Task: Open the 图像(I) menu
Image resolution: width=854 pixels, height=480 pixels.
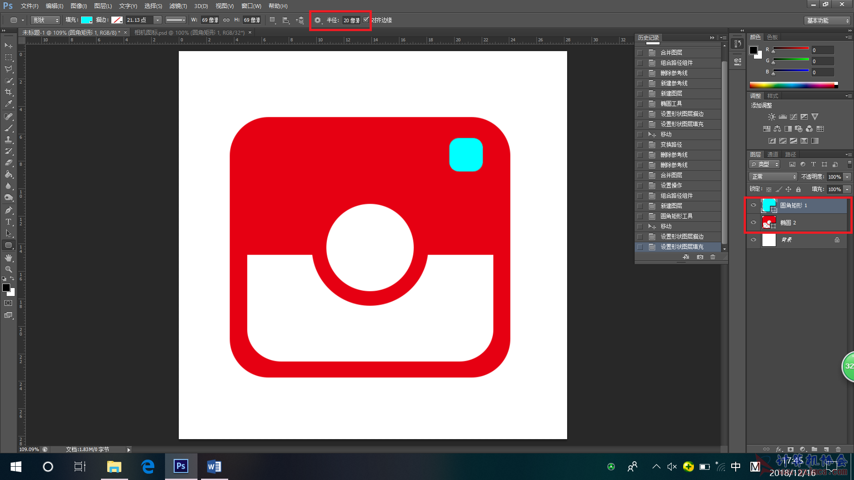Action: [x=79, y=6]
